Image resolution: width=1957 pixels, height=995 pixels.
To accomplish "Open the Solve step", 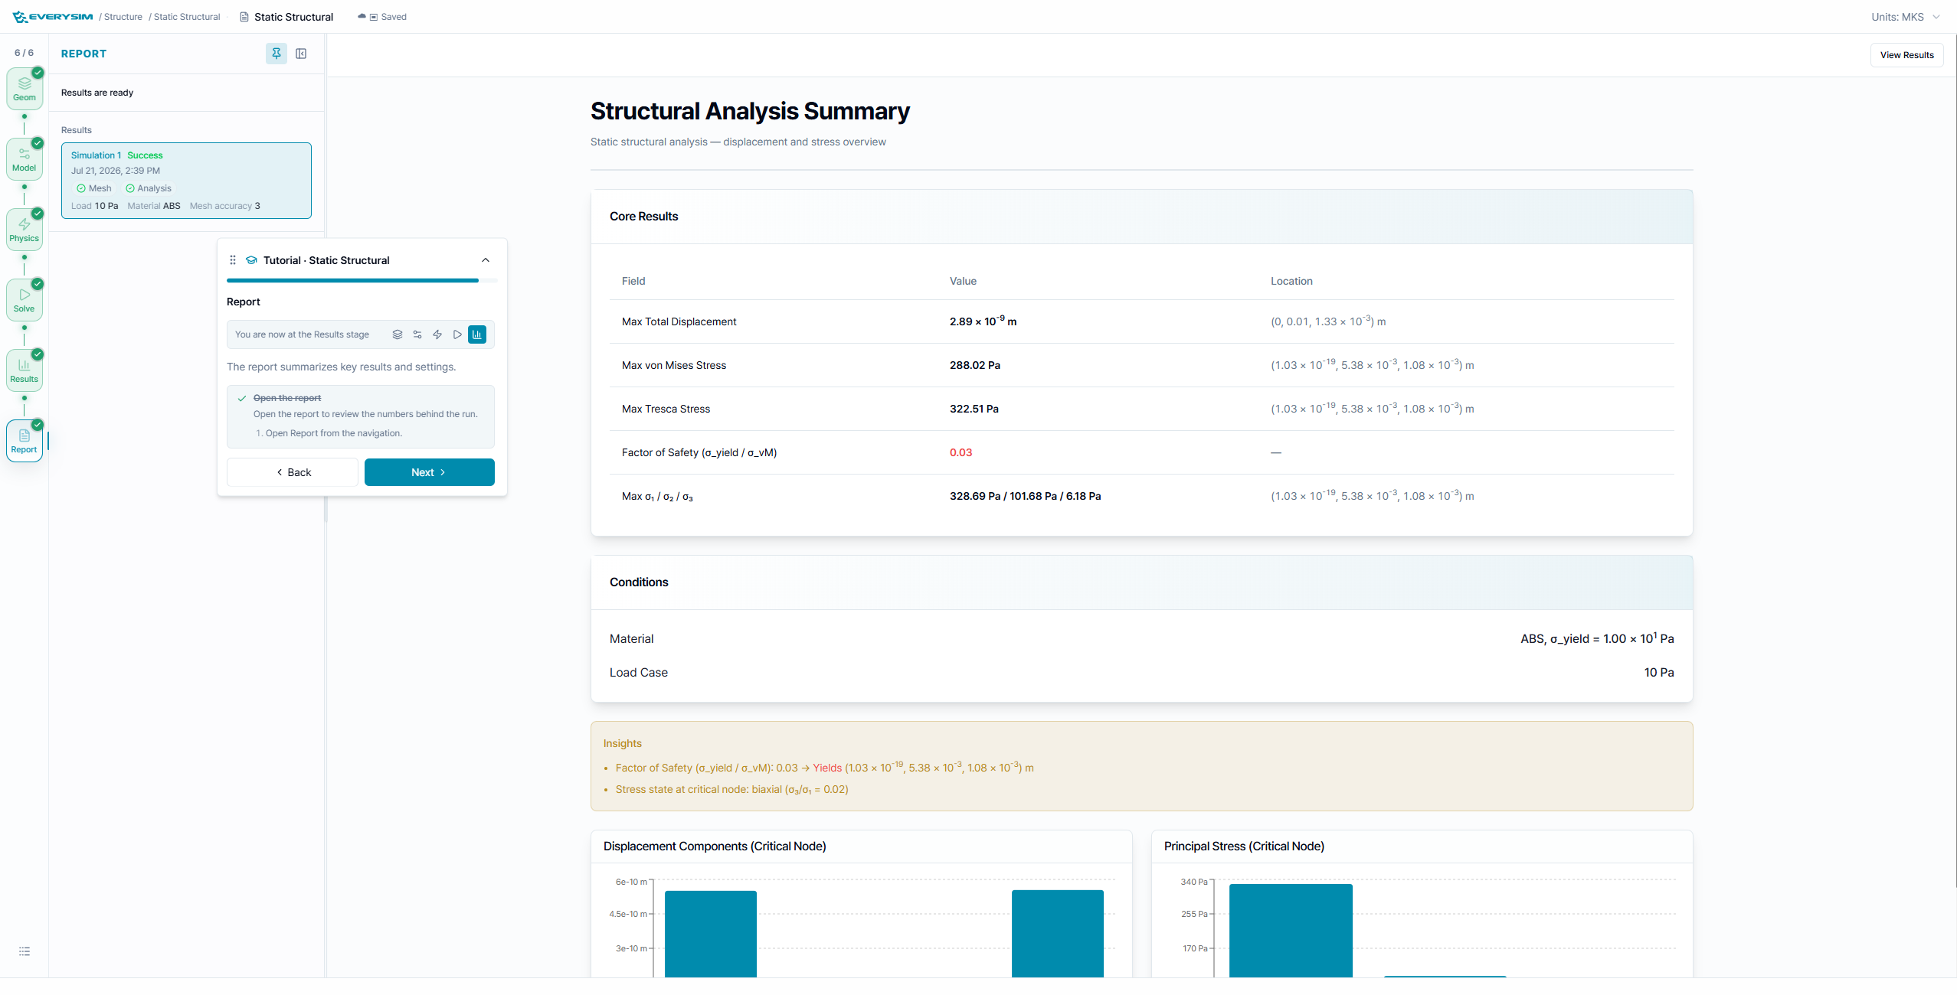I will (x=25, y=300).
